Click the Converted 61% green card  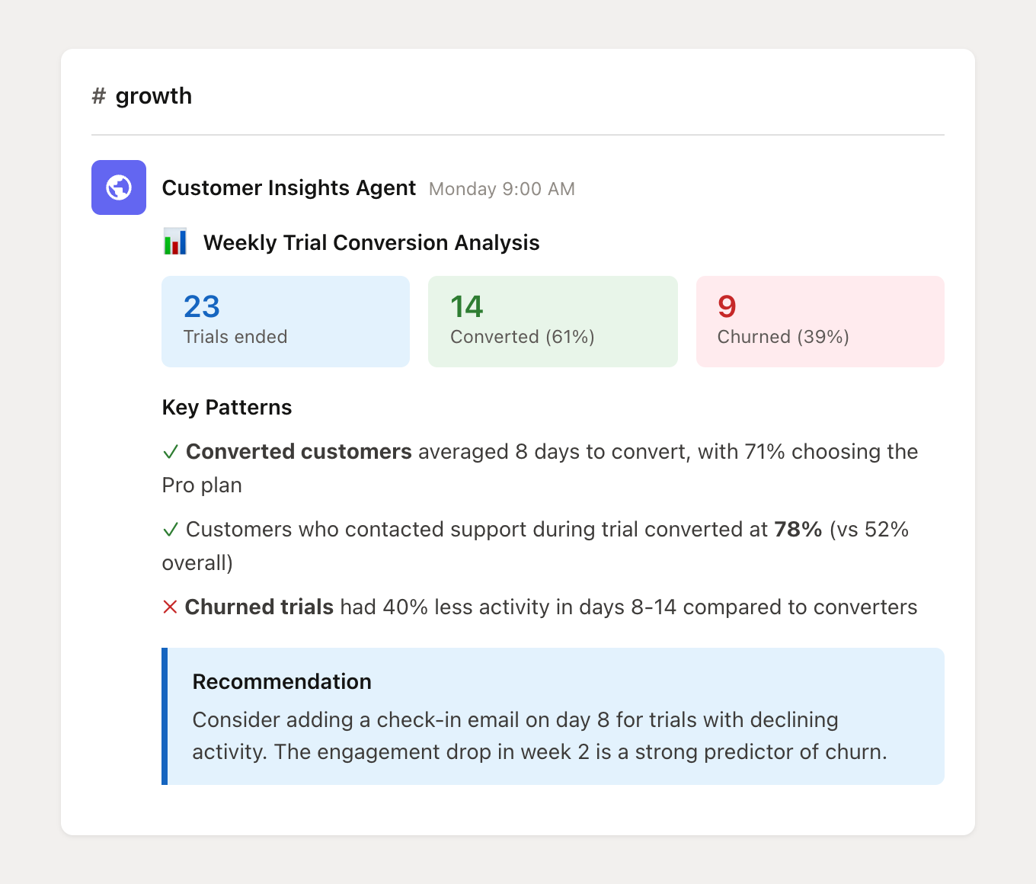click(x=552, y=321)
